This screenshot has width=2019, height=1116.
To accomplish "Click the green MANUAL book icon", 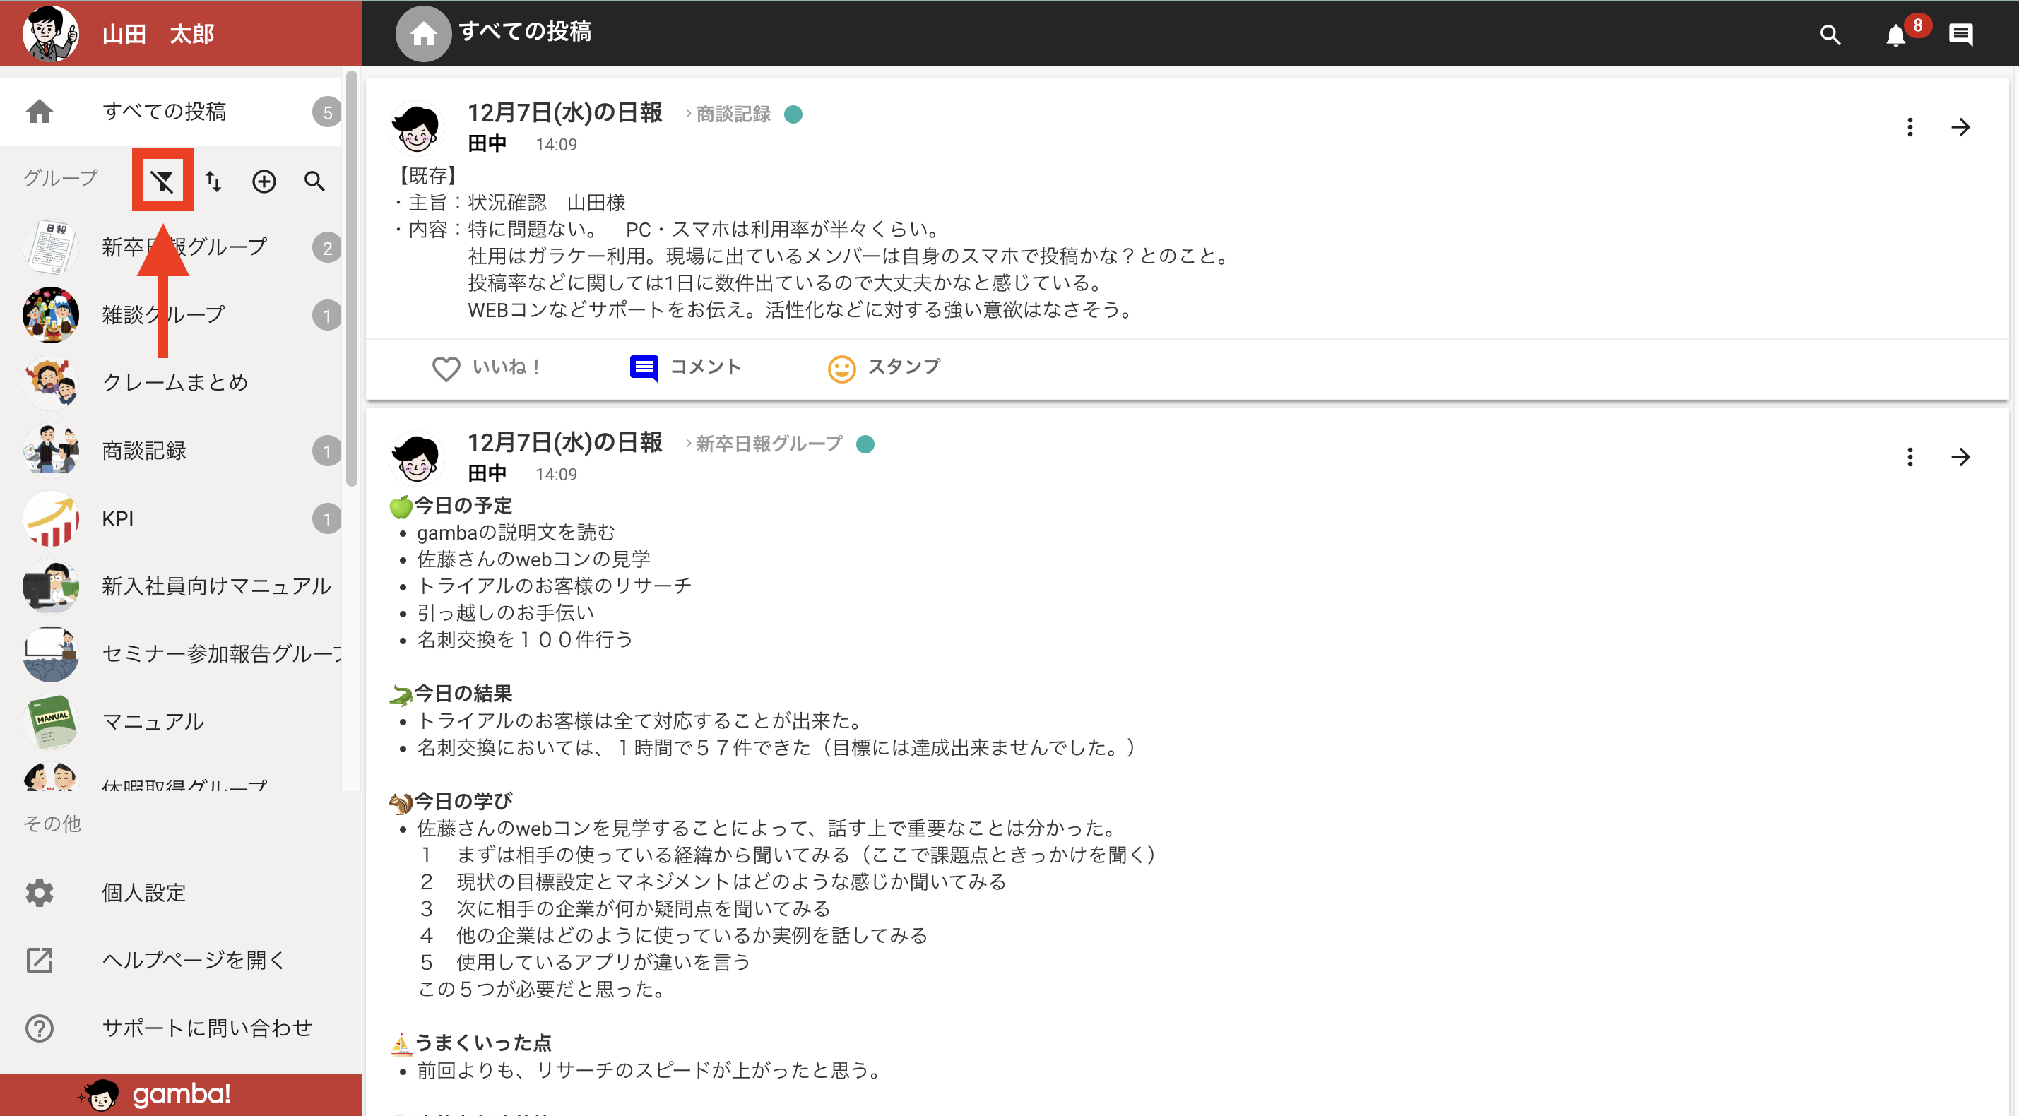I will (51, 722).
